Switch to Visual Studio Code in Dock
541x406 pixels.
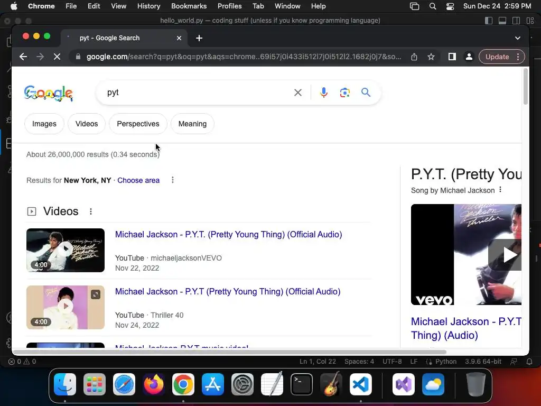(x=360, y=384)
